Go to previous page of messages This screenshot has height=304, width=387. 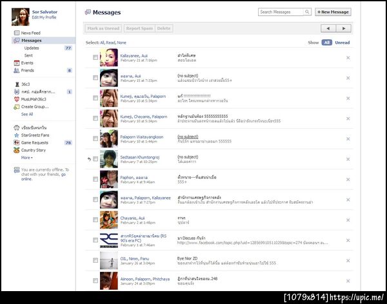pyautogui.click(x=328, y=28)
